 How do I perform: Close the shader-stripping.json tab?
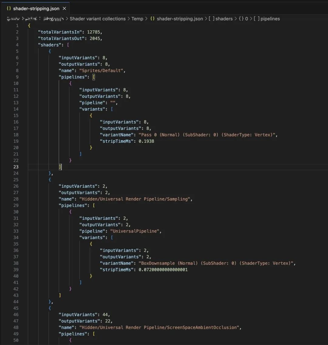click(x=64, y=8)
